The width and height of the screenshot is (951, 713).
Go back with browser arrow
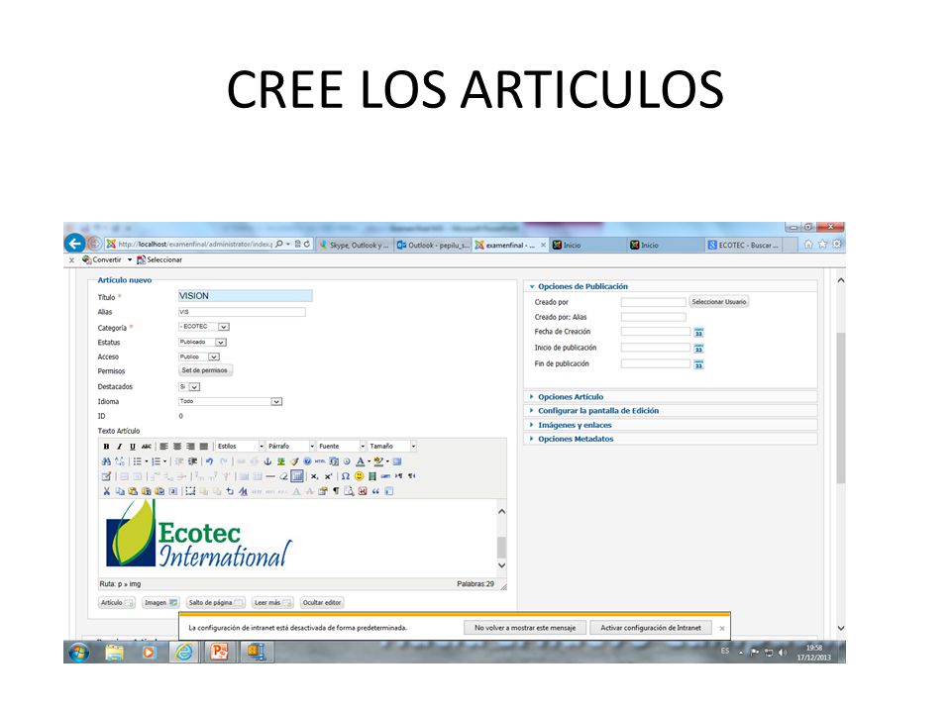[x=74, y=244]
